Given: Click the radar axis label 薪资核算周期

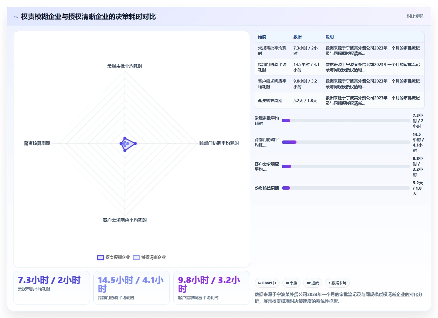Looking at the screenshot, I should click(37, 143).
